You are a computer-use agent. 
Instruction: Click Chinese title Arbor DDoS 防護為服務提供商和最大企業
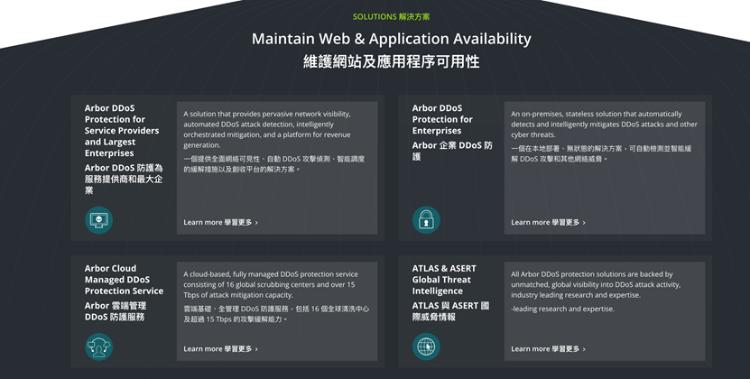click(124, 179)
